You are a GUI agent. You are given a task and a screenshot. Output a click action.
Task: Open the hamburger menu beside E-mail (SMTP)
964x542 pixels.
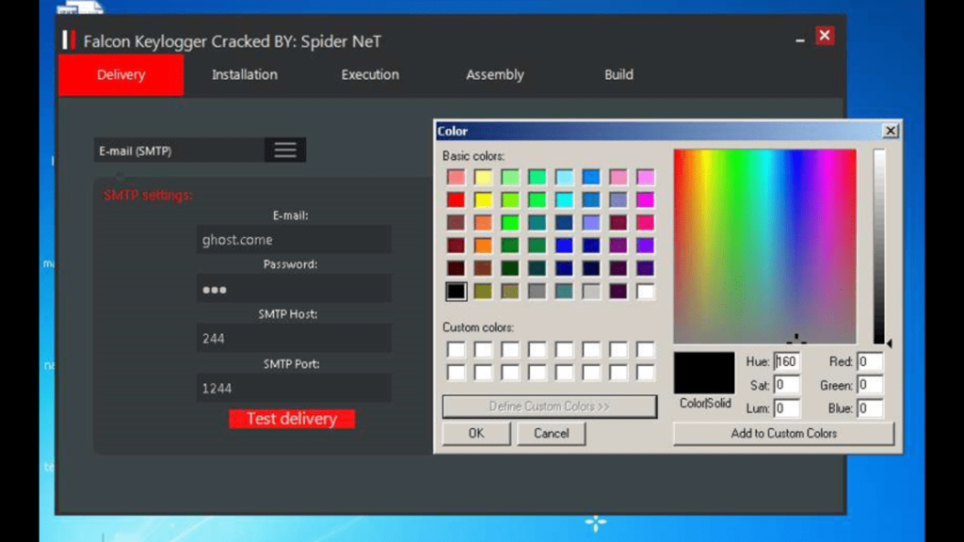click(x=285, y=150)
